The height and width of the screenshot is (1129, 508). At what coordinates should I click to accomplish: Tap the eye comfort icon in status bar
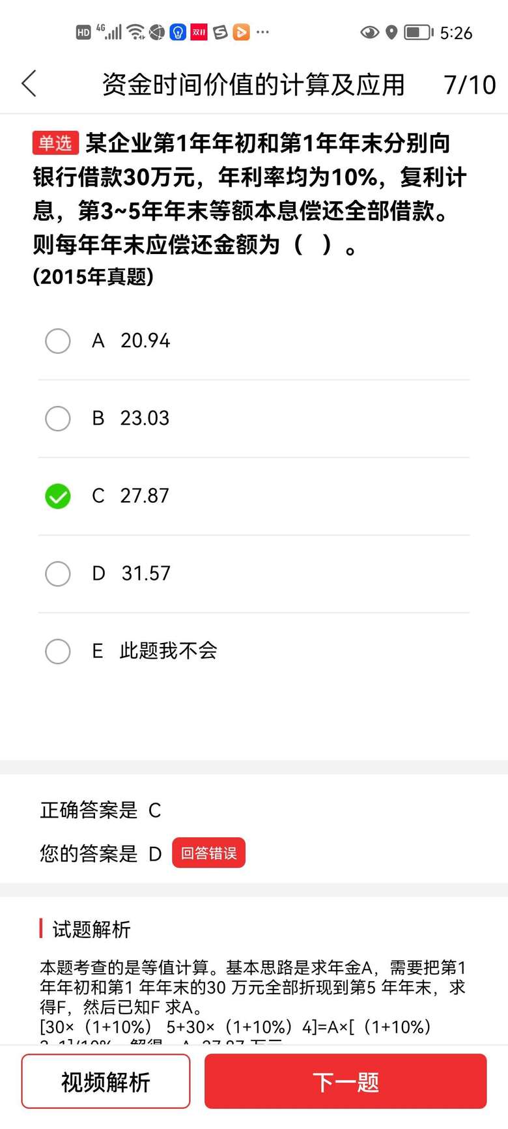(369, 32)
